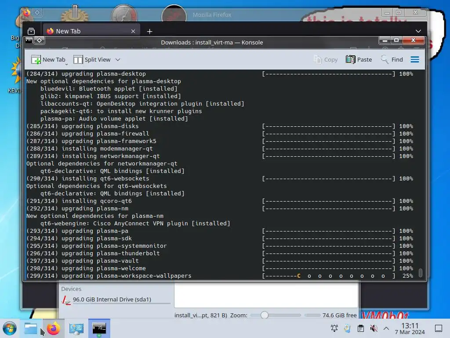This screenshot has width=450, height=338.
Task: Minimize the Mozilla Firefox window
Action: 387,13
